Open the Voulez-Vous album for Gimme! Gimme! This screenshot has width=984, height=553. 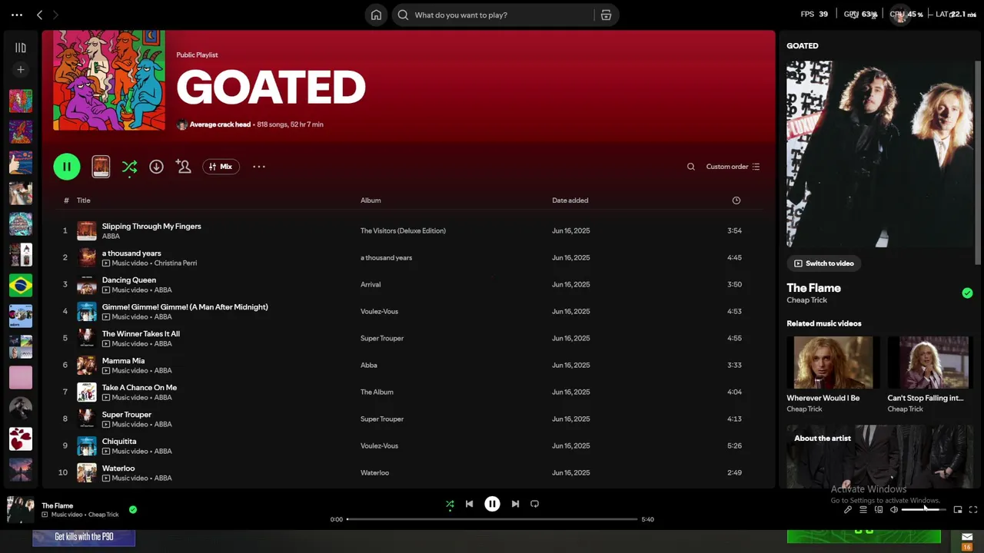click(x=379, y=311)
